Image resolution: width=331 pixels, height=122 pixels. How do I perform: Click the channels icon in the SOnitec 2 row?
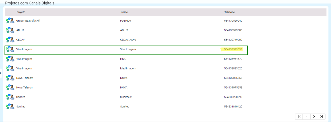[10, 97]
